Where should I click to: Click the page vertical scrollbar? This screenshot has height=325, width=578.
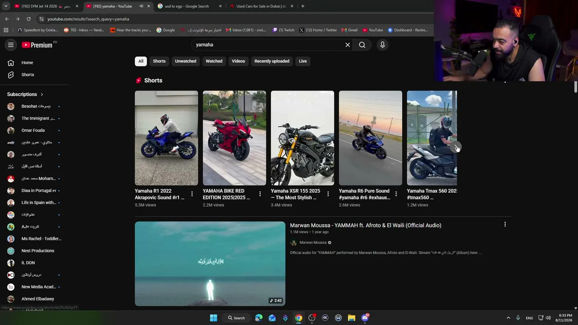tap(576, 87)
